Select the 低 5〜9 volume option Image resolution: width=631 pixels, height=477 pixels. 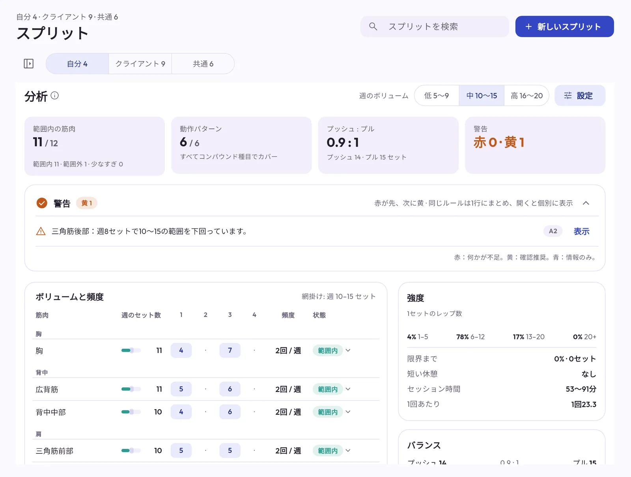tap(437, 95)
